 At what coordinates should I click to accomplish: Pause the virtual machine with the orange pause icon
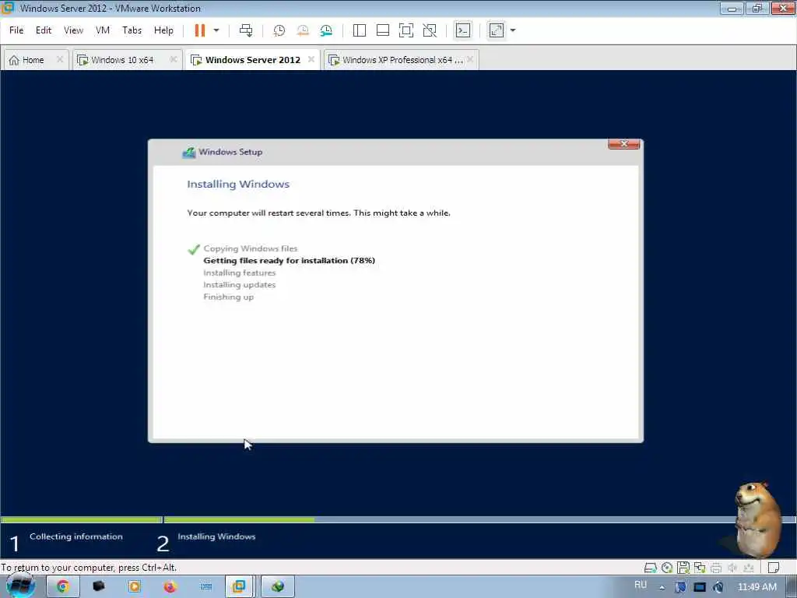click(200, 30)
